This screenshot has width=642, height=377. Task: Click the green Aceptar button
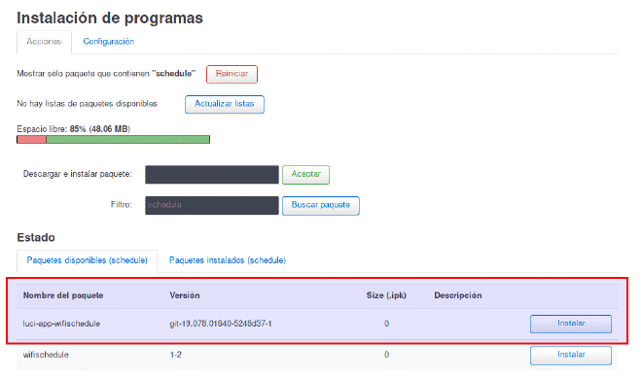[305, 175]
